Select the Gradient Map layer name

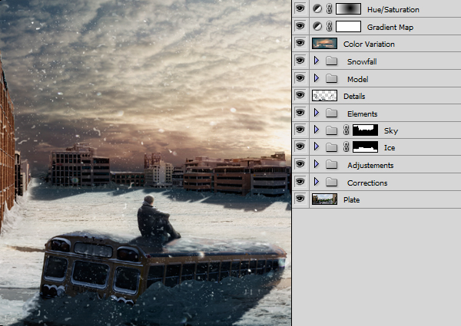point(390,28)
